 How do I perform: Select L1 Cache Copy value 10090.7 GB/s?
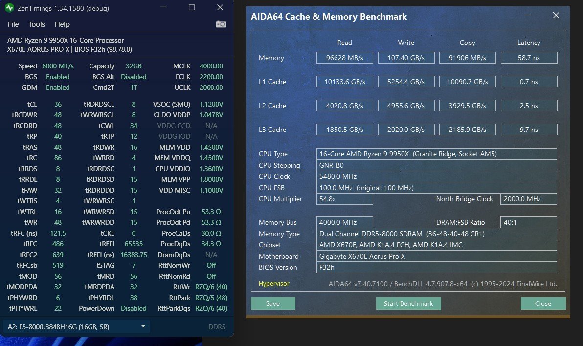[468, 82]
